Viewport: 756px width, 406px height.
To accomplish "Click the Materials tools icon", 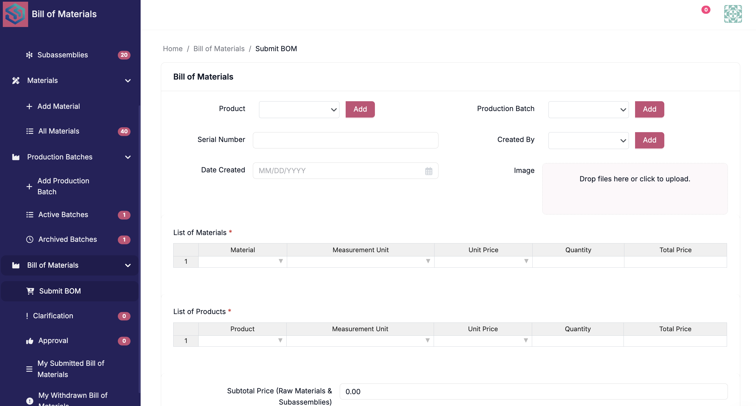I will click(16, 80).
